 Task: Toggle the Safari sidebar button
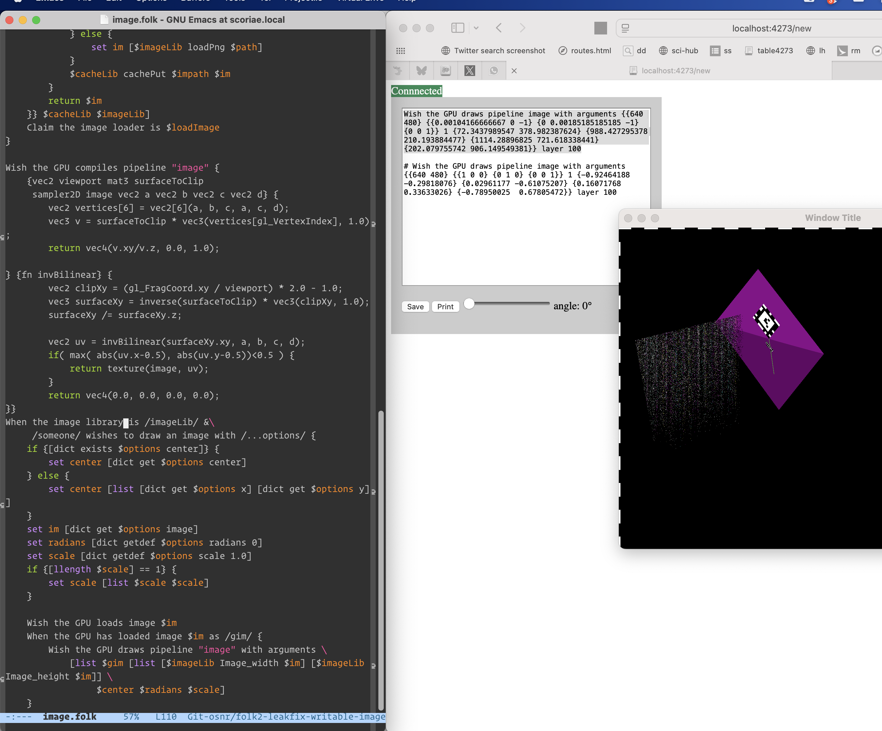point(457,28)
